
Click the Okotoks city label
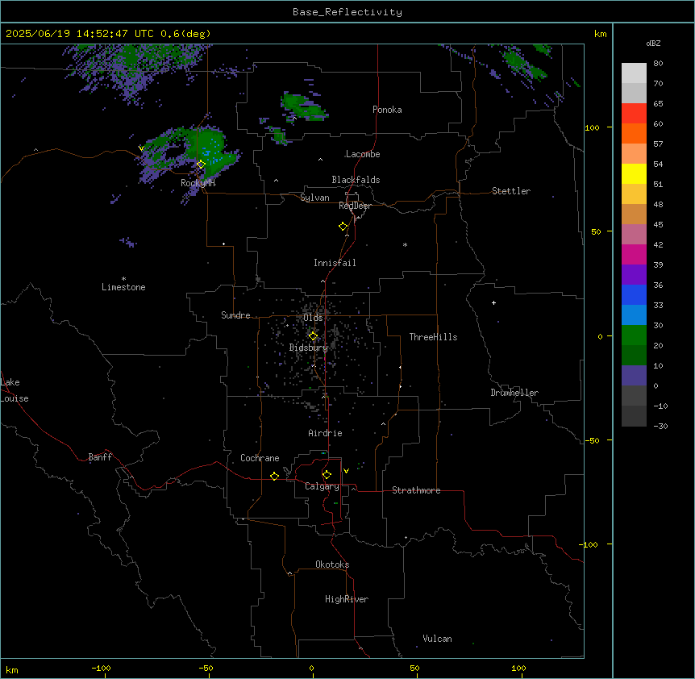tap(332, 564)
